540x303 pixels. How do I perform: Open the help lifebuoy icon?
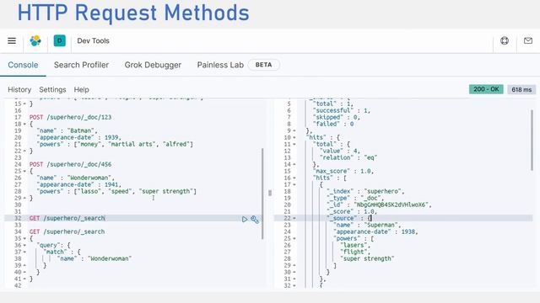[505, 41]
